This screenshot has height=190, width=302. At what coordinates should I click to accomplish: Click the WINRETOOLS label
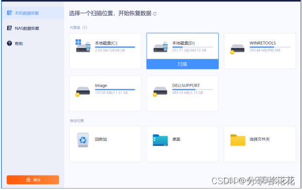(x=263, y=43)
